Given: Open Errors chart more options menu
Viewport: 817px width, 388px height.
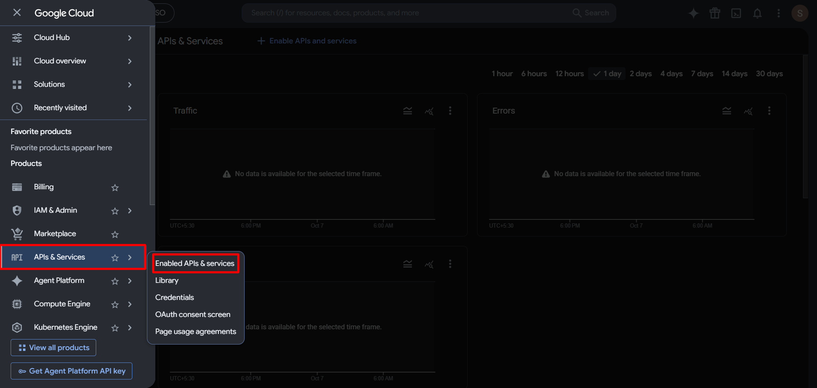Looking at the screenshot, I should [x=769, y=111].
